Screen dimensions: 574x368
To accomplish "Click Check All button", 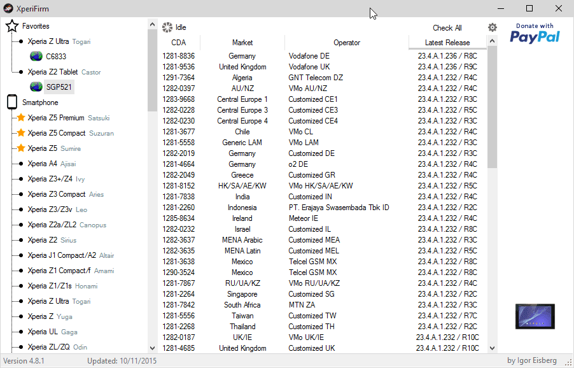I will pos(447,28).
